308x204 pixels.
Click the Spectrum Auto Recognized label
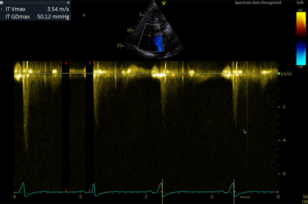click(x=258, y=3)
